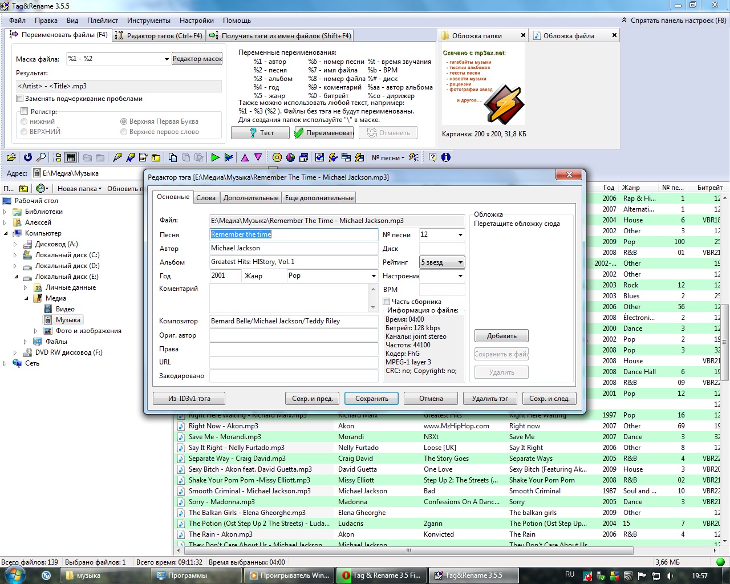Click the open folder toolbar icon

[x=11, y=157]
